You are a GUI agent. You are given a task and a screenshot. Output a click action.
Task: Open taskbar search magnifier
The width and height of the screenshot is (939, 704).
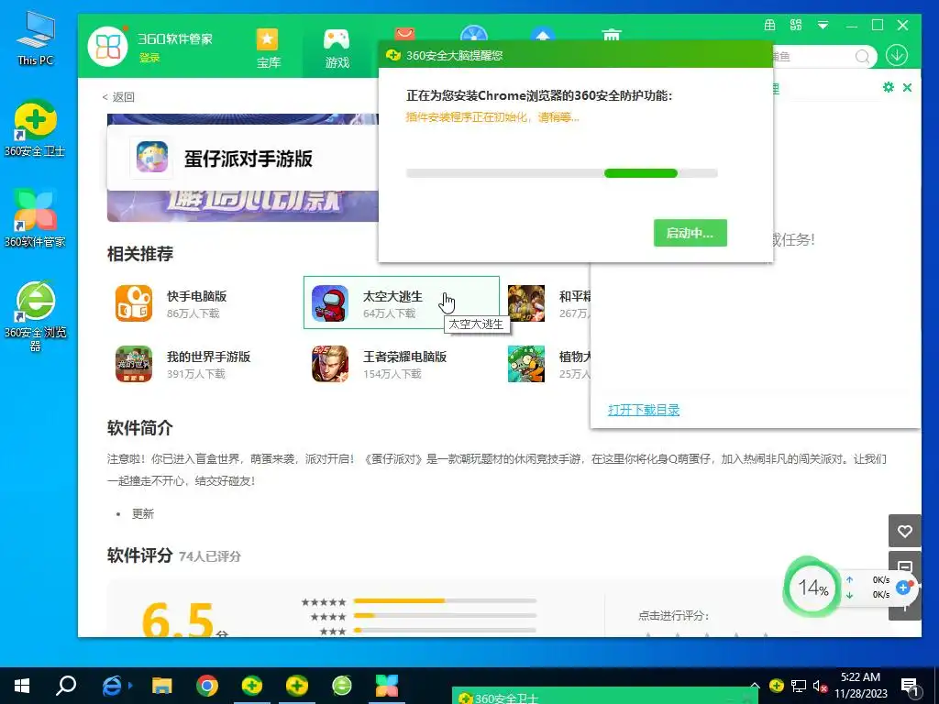[x=66, y=686]
